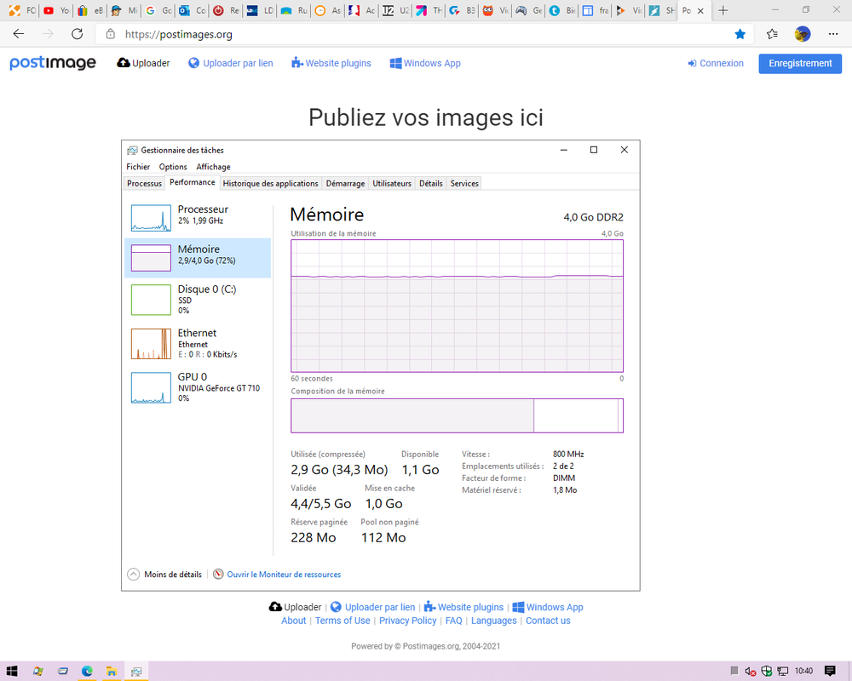Click the footer Uploader link
Image resolution: width=852 pixels, height=681 pixels.
pos(295,607)
